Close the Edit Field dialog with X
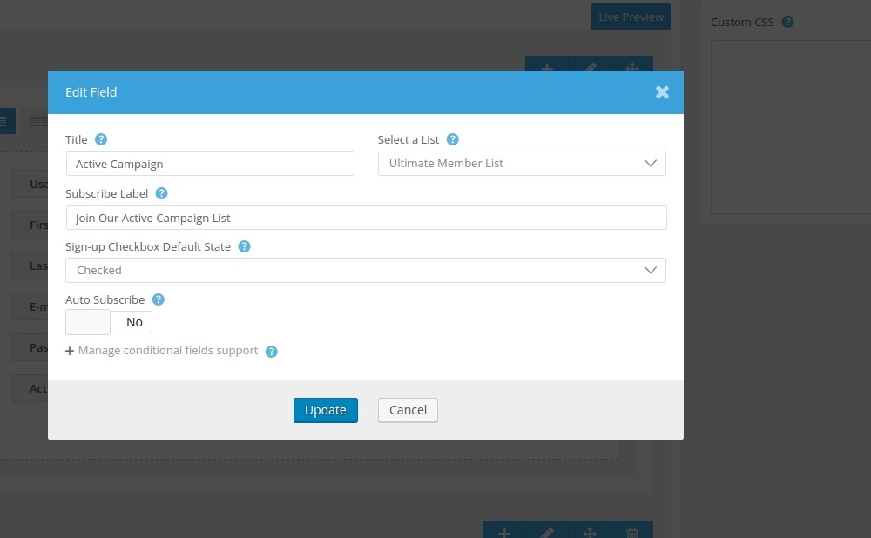 (662, 92)
